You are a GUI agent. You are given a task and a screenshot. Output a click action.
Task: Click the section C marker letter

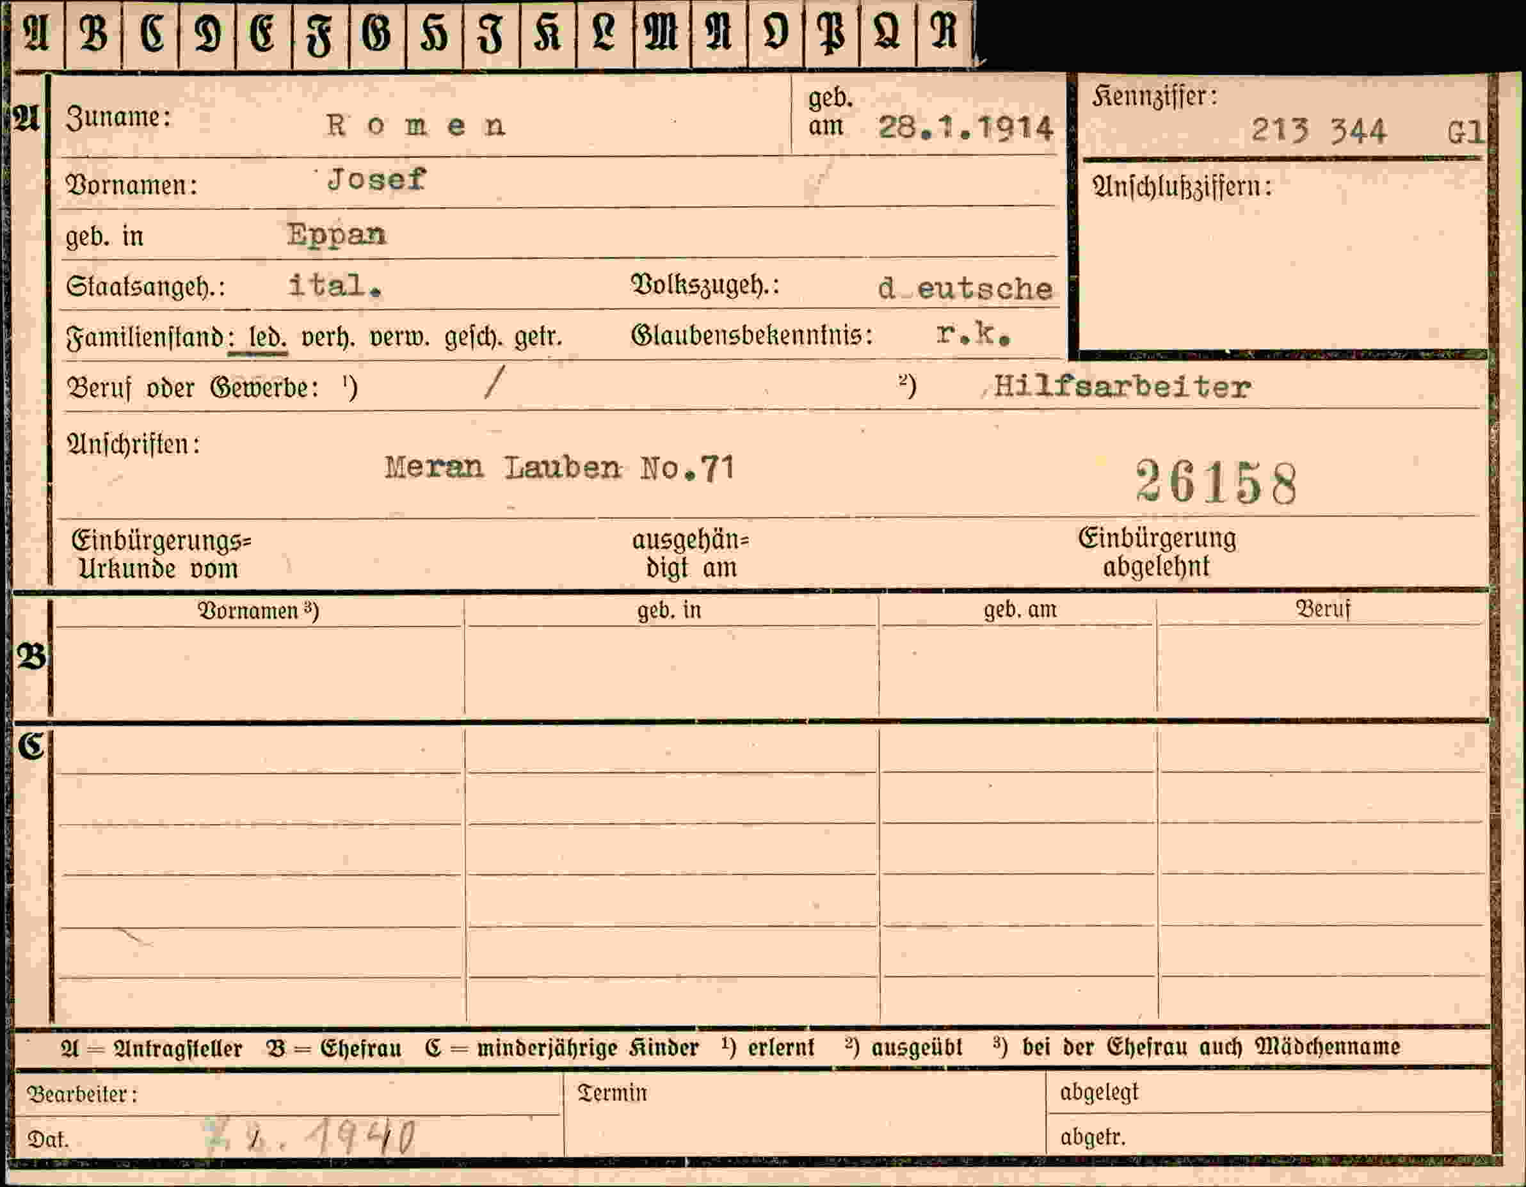[x=31, y=746]
